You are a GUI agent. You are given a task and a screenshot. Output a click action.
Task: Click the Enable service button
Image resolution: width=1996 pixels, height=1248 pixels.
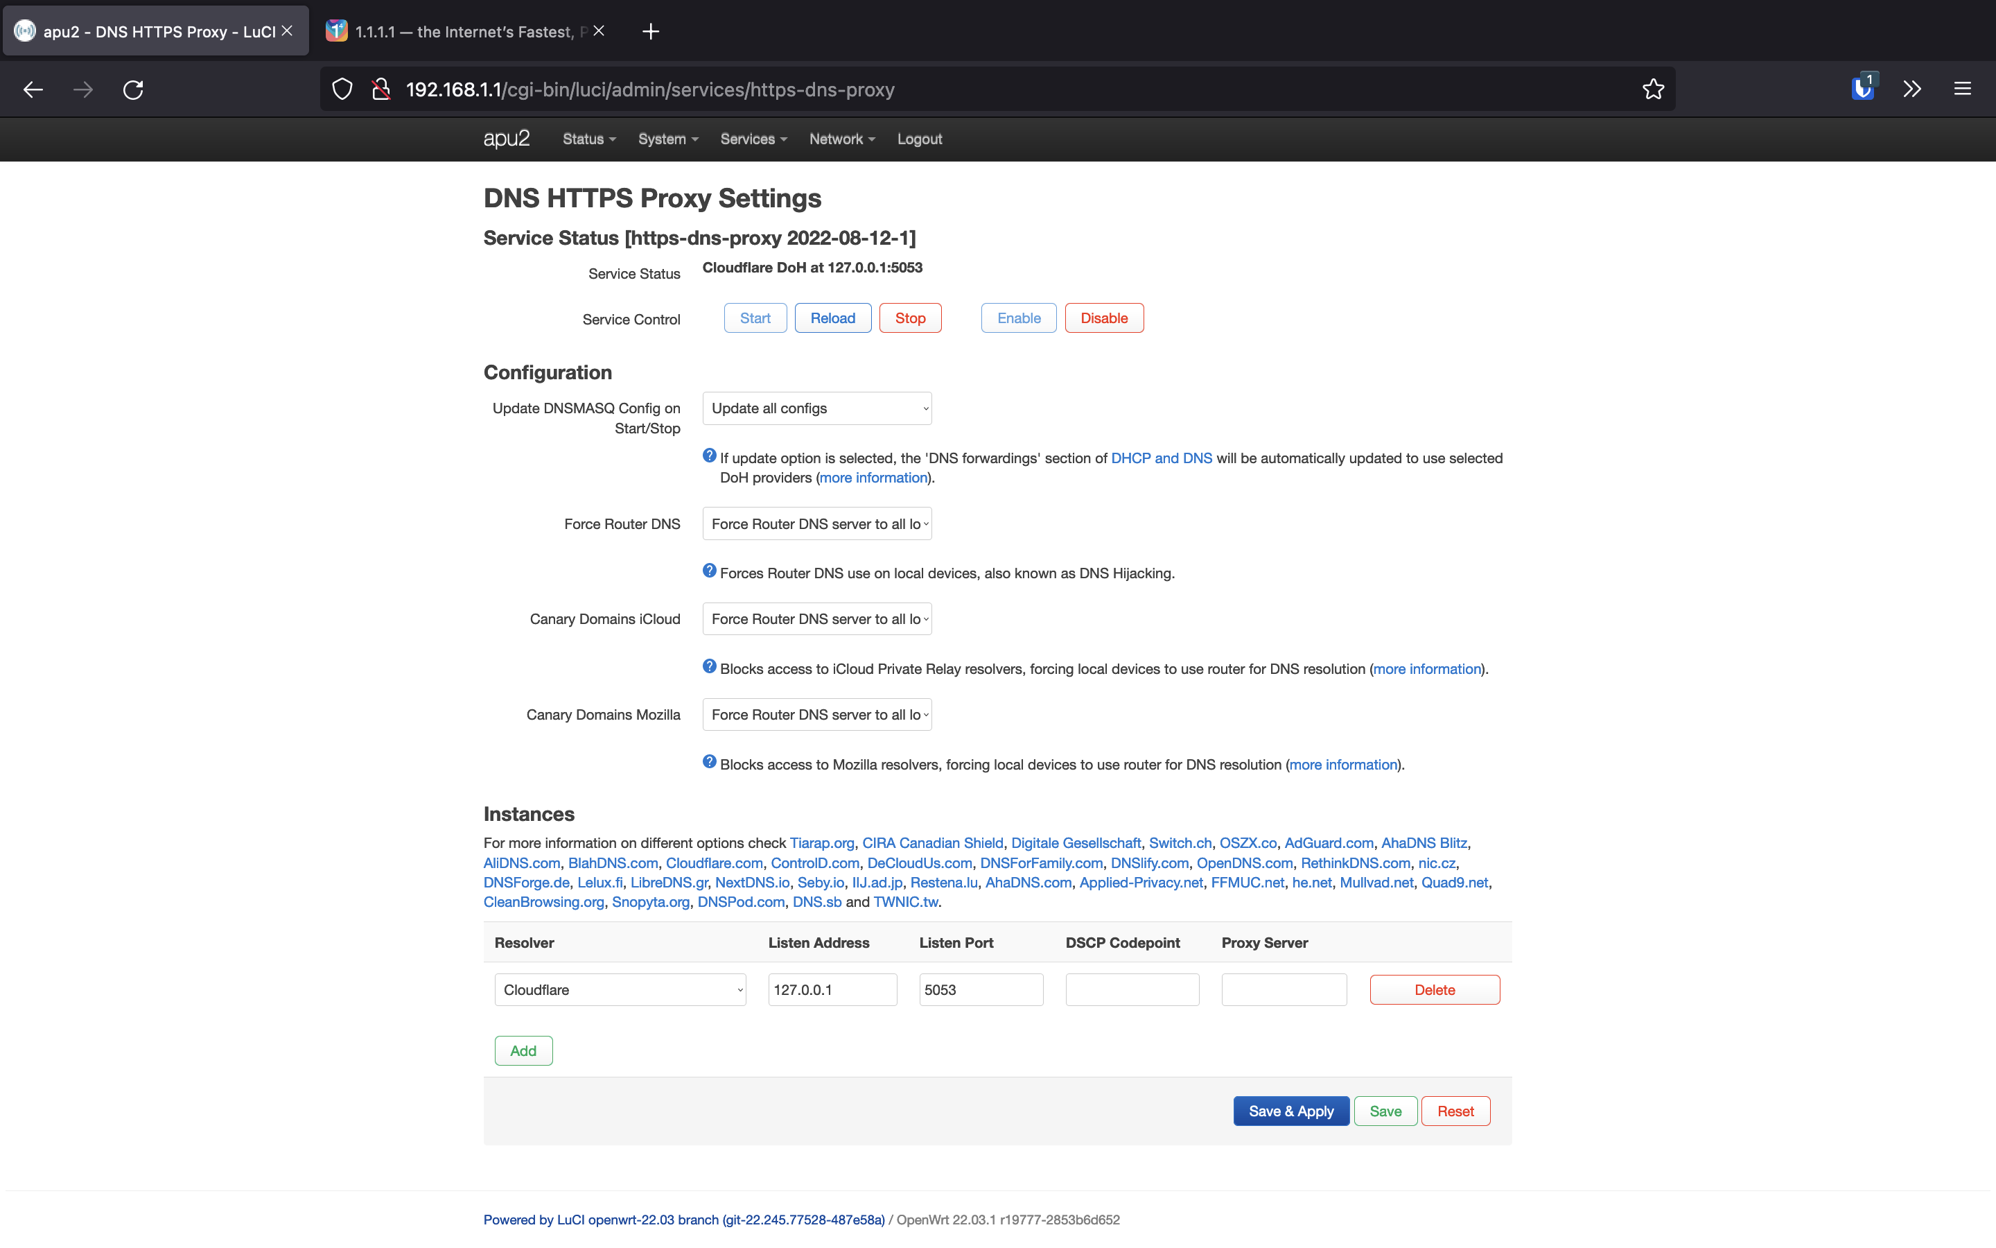point(1019,318)
